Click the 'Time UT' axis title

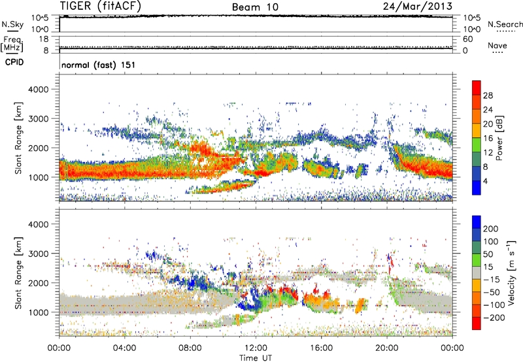click(256, 358)
